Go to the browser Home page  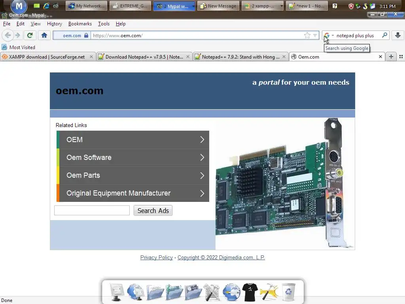point(44,35)
